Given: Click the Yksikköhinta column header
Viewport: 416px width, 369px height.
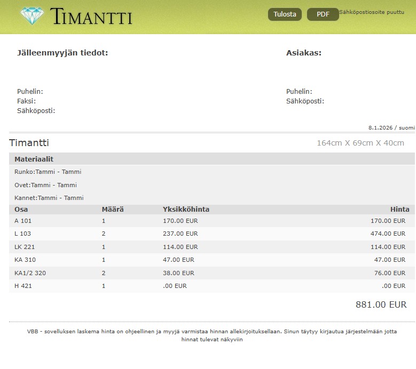Looking at the screenshot, I should pyautogui.click(x=186, y=210).
